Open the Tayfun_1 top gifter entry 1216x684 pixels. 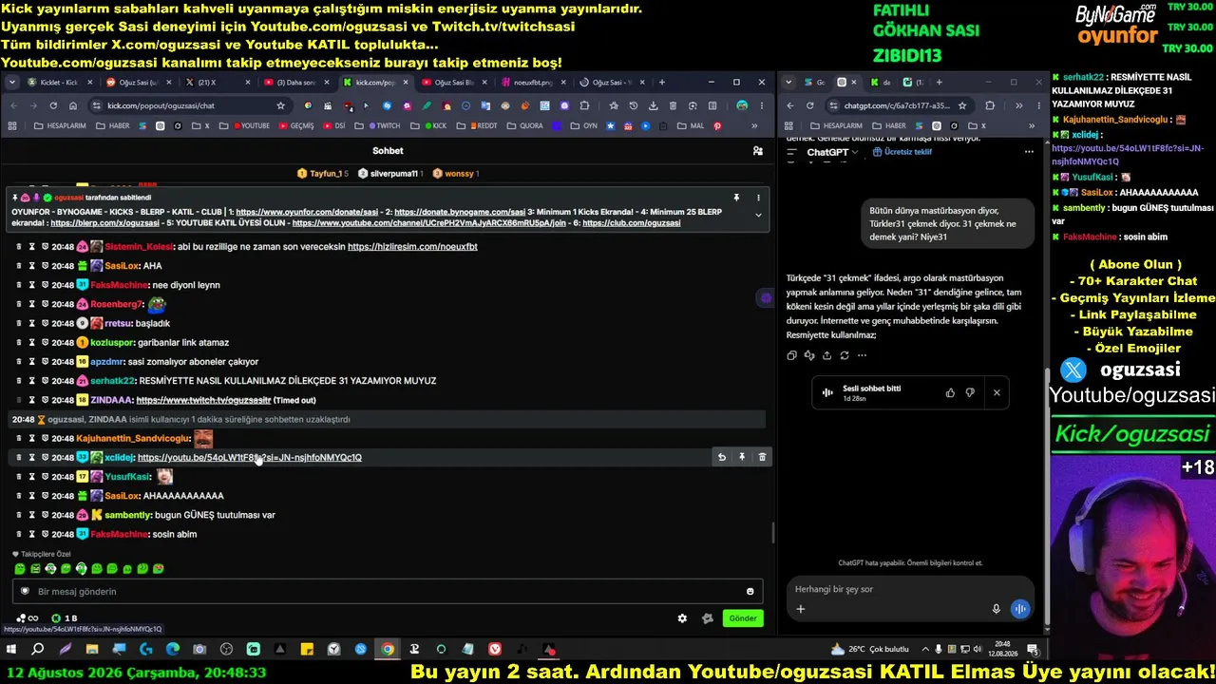click(323, 174)
